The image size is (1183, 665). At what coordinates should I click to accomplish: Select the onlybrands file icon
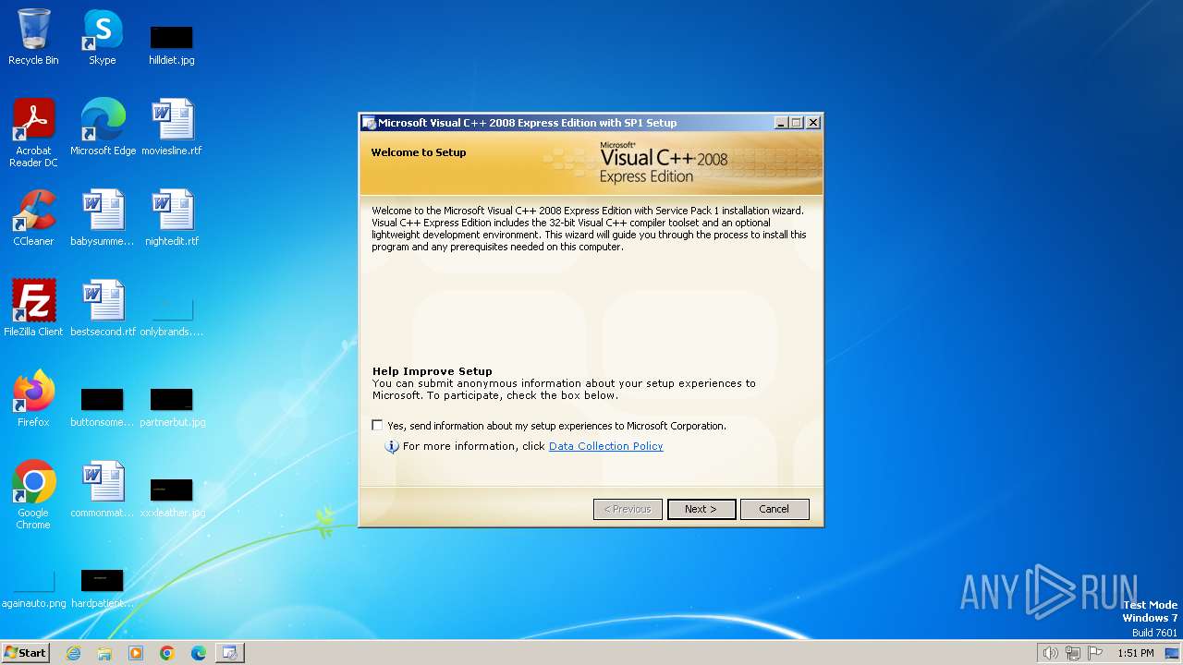coord(172,315)
